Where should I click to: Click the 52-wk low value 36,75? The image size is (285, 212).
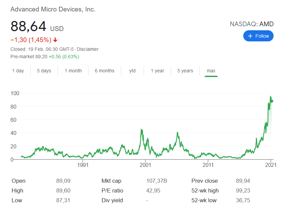pyautogui.click(x=243, y=200)
